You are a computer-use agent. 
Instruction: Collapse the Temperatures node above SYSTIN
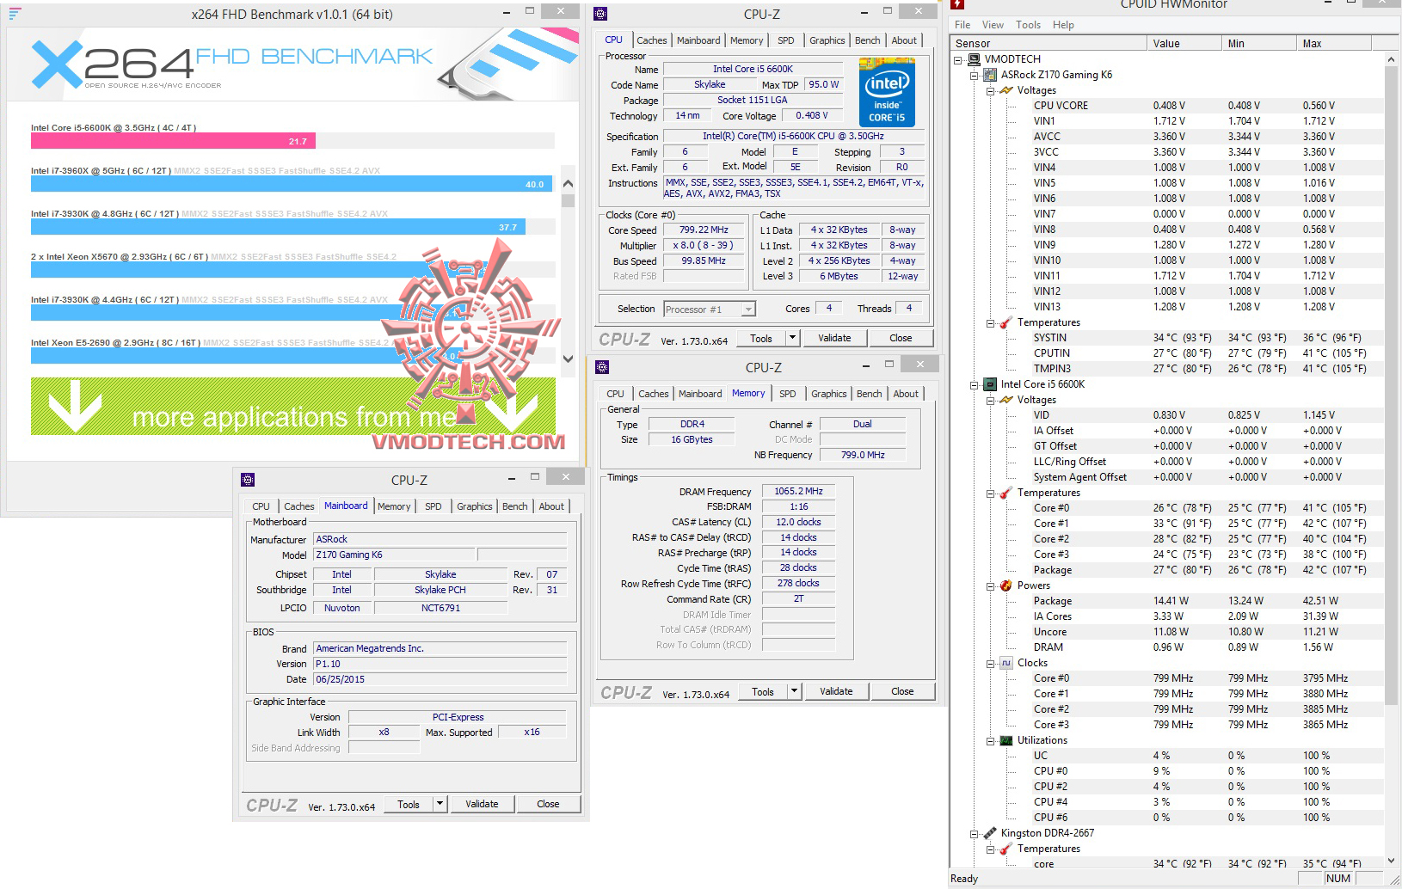pos(990,322)
